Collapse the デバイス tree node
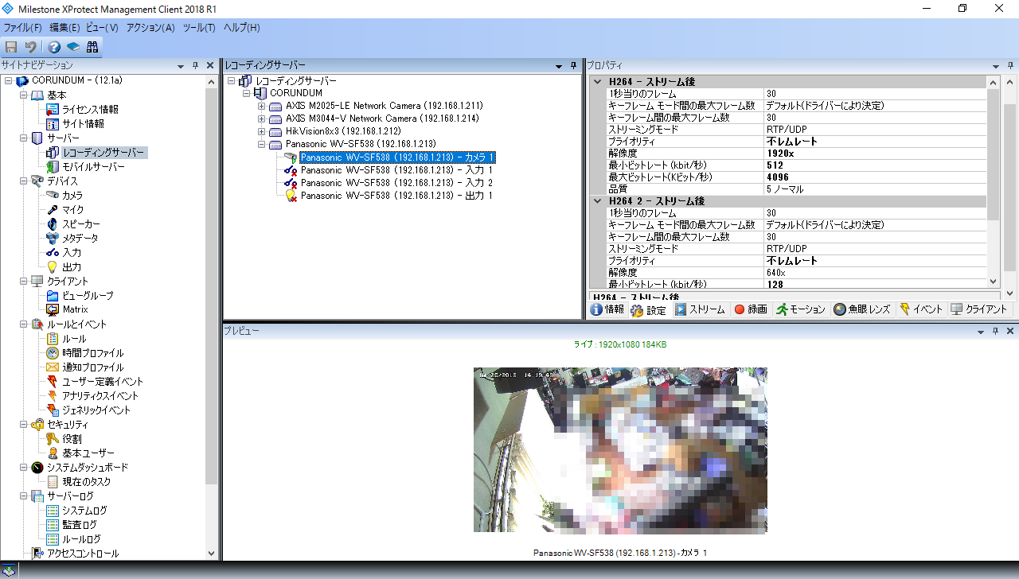Viewport: 1019px width, 579px height. [23, 181]
